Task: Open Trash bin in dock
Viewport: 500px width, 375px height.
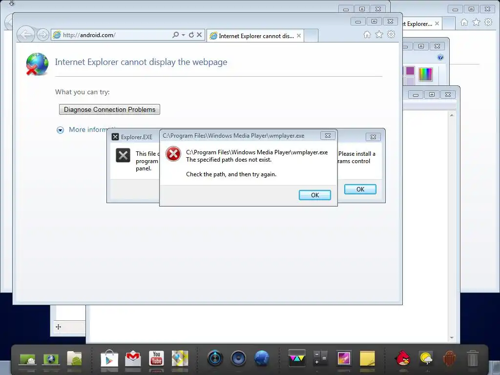Action: (x=473, y=358)
